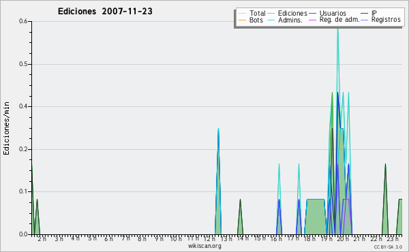Click the chart title Ediciones 2007-11-23

click(x=105, y=12)
